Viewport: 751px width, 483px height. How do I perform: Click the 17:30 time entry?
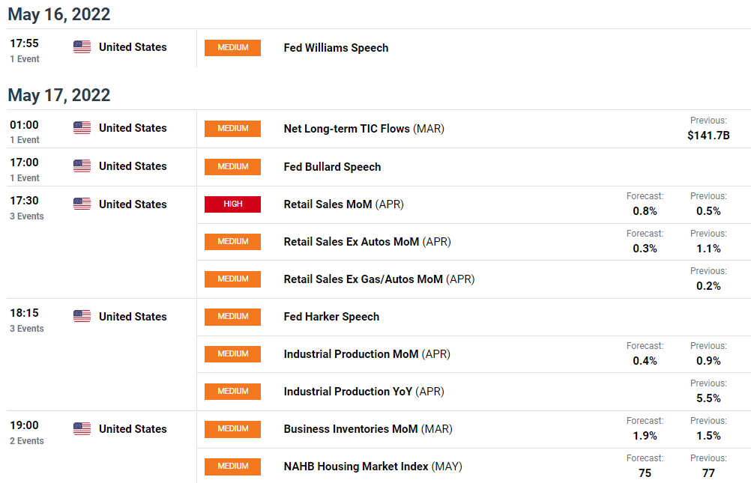[x=25, y=201]
